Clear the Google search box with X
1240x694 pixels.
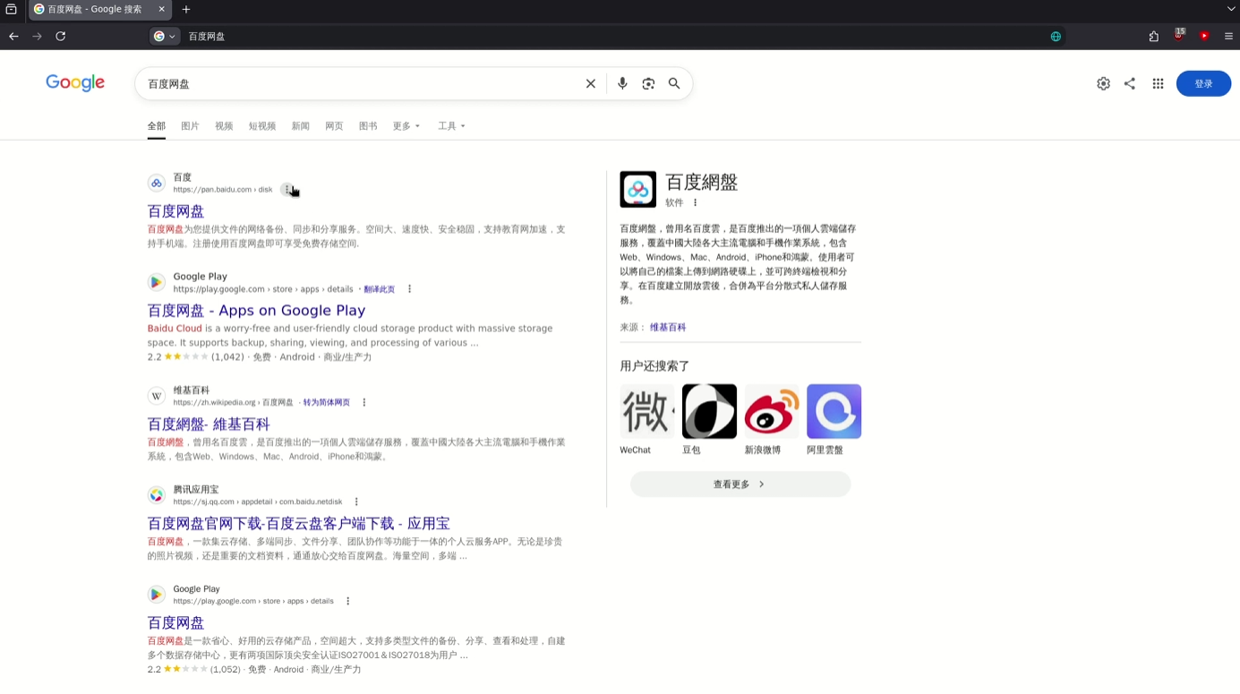click(x=591, y=83)
